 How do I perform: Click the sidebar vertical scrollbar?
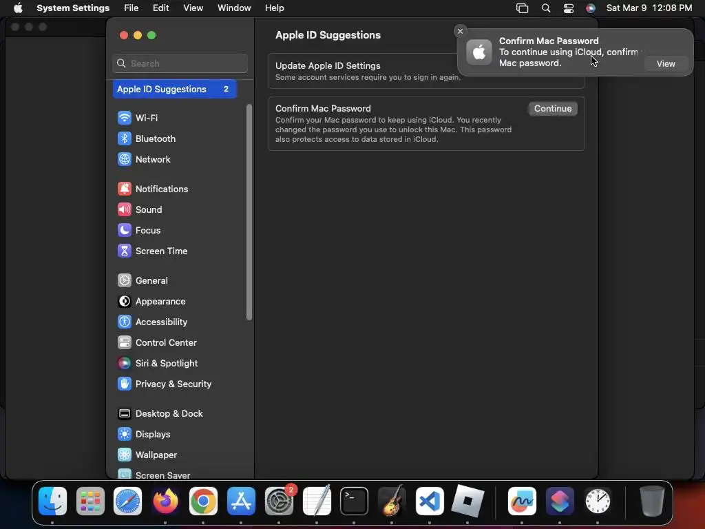[x=249, y=212]
